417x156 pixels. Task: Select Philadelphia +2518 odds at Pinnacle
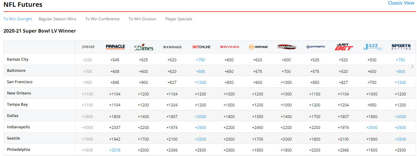click(x=115, y=150)
